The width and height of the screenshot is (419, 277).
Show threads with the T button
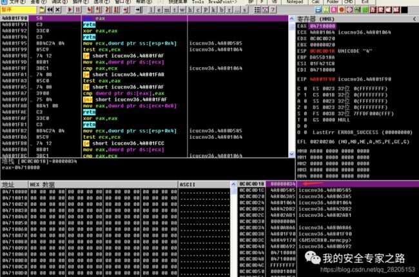pos(175,10)
